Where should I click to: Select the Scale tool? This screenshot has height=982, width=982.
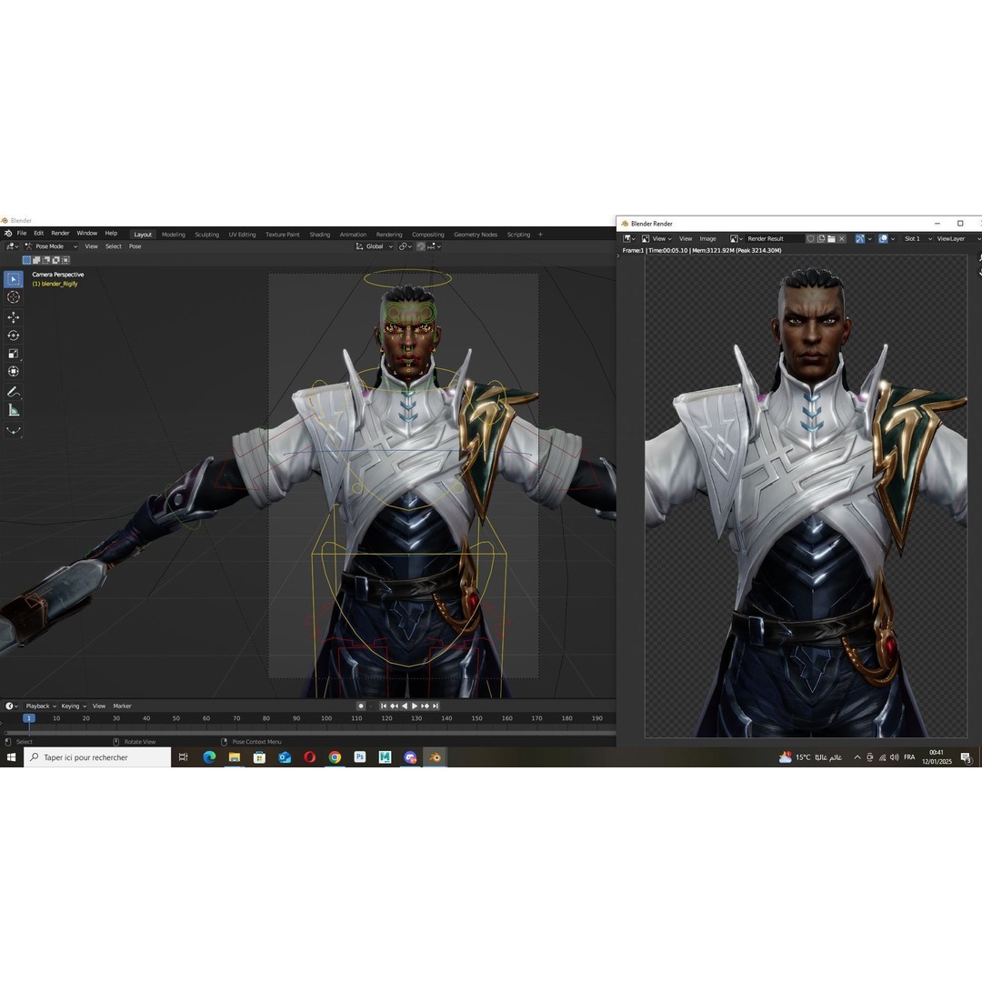click(x=13, y=354)
